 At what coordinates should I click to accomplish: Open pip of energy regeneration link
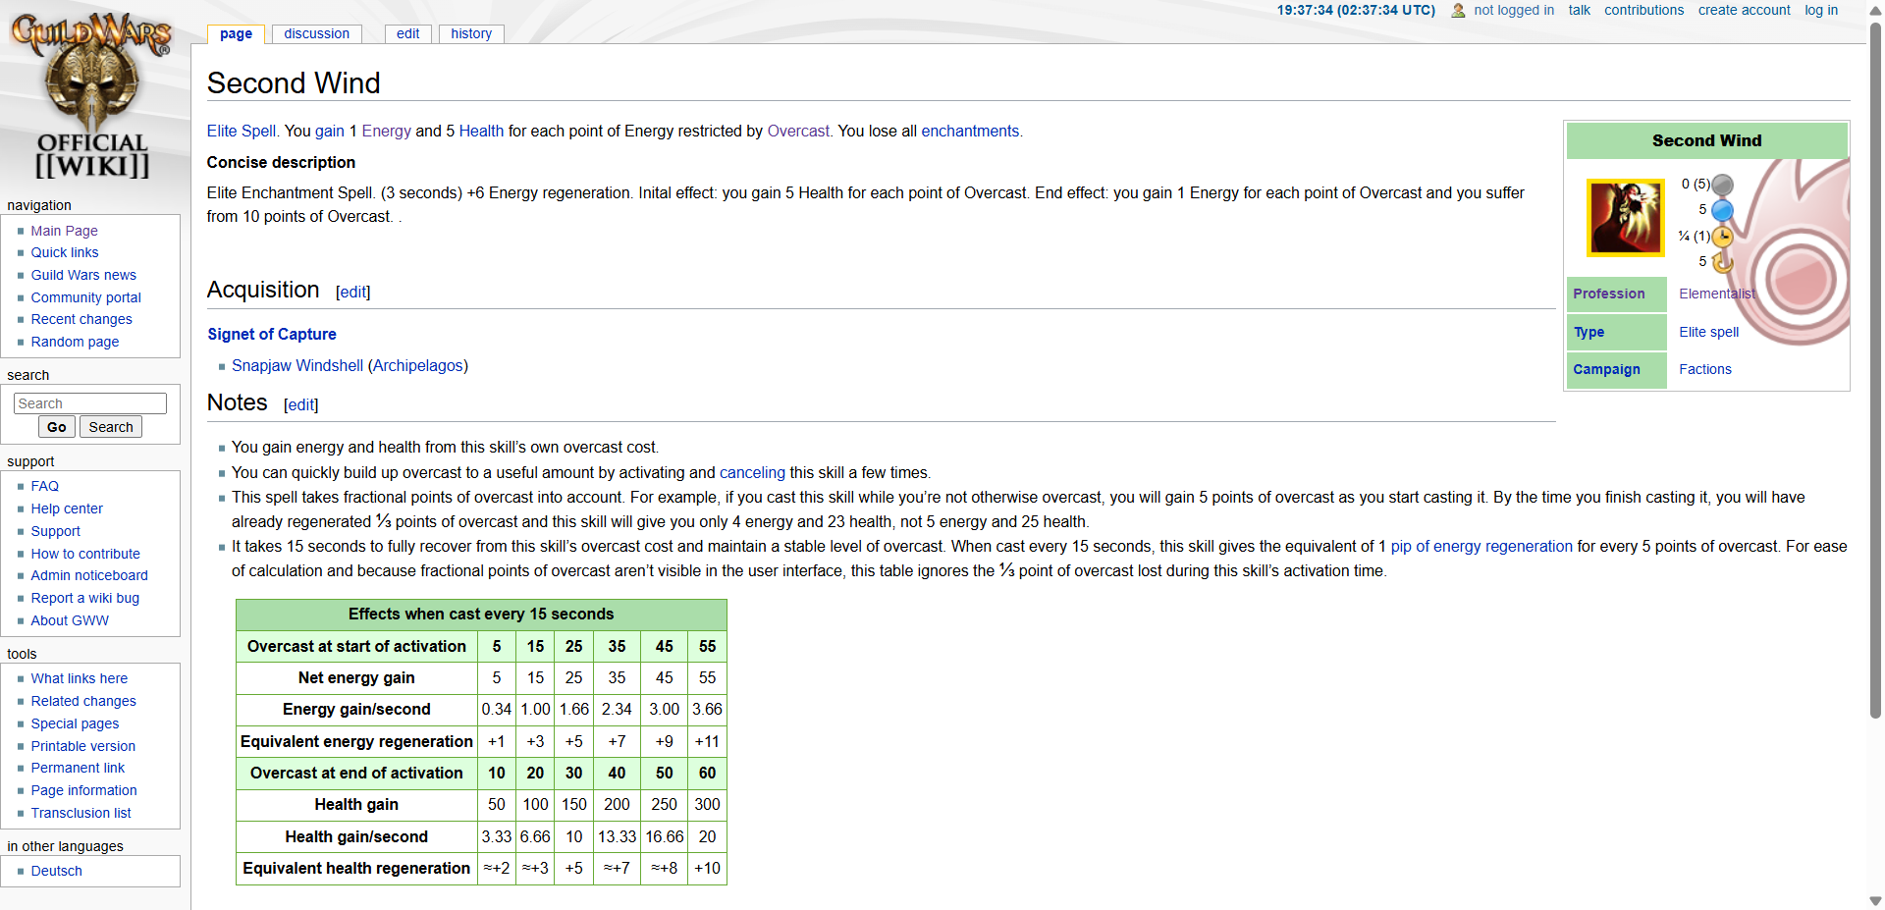[x=1481, y=546]
